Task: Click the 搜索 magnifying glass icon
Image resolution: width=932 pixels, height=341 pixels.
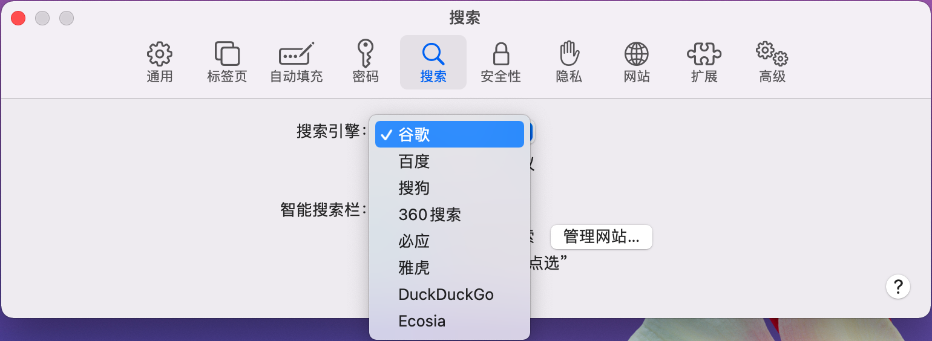Action: click(x=433, y=54)
